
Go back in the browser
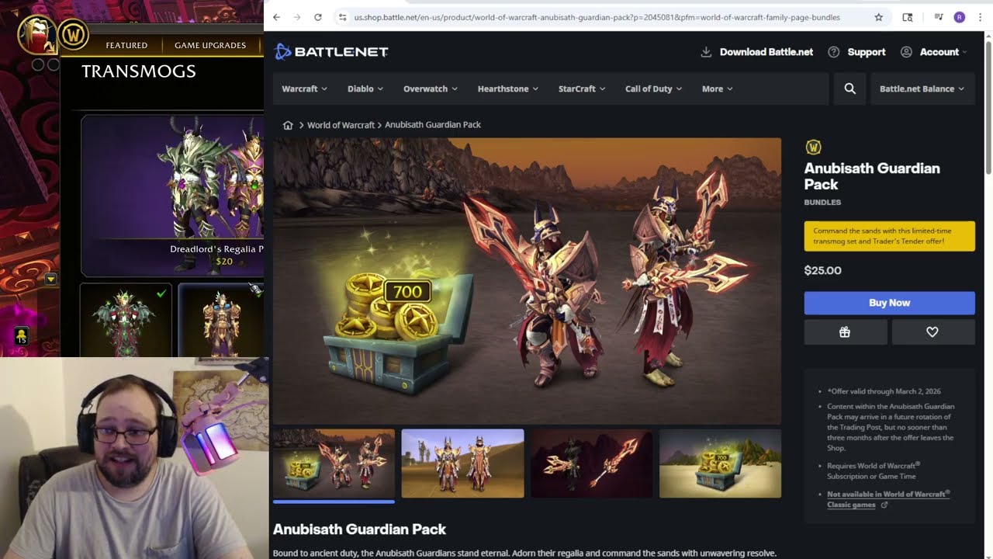[x=277, y=17]
